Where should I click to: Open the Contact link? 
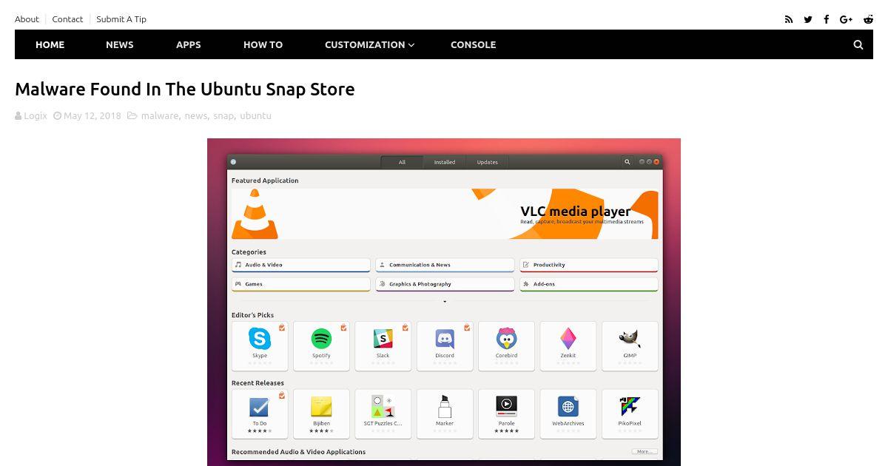click(x=67, y=19)
